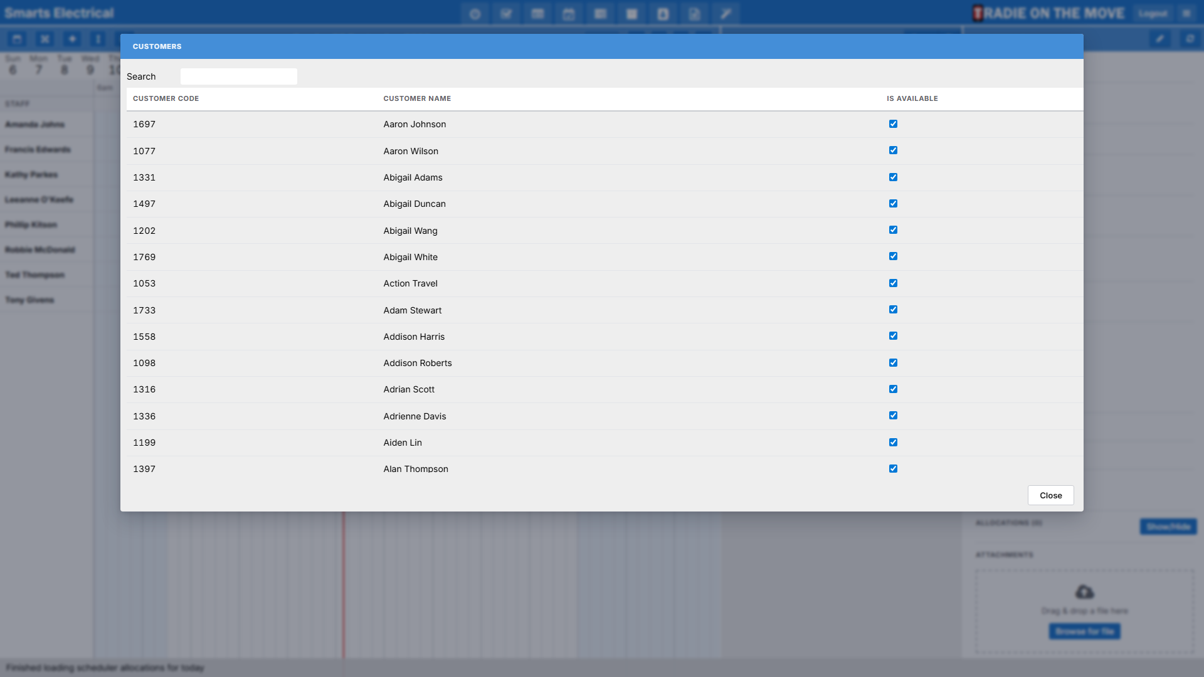Toggle Is Available checkbox for Aaron Johnson
The image size is (1204, 677).
[x=893, y=124]
